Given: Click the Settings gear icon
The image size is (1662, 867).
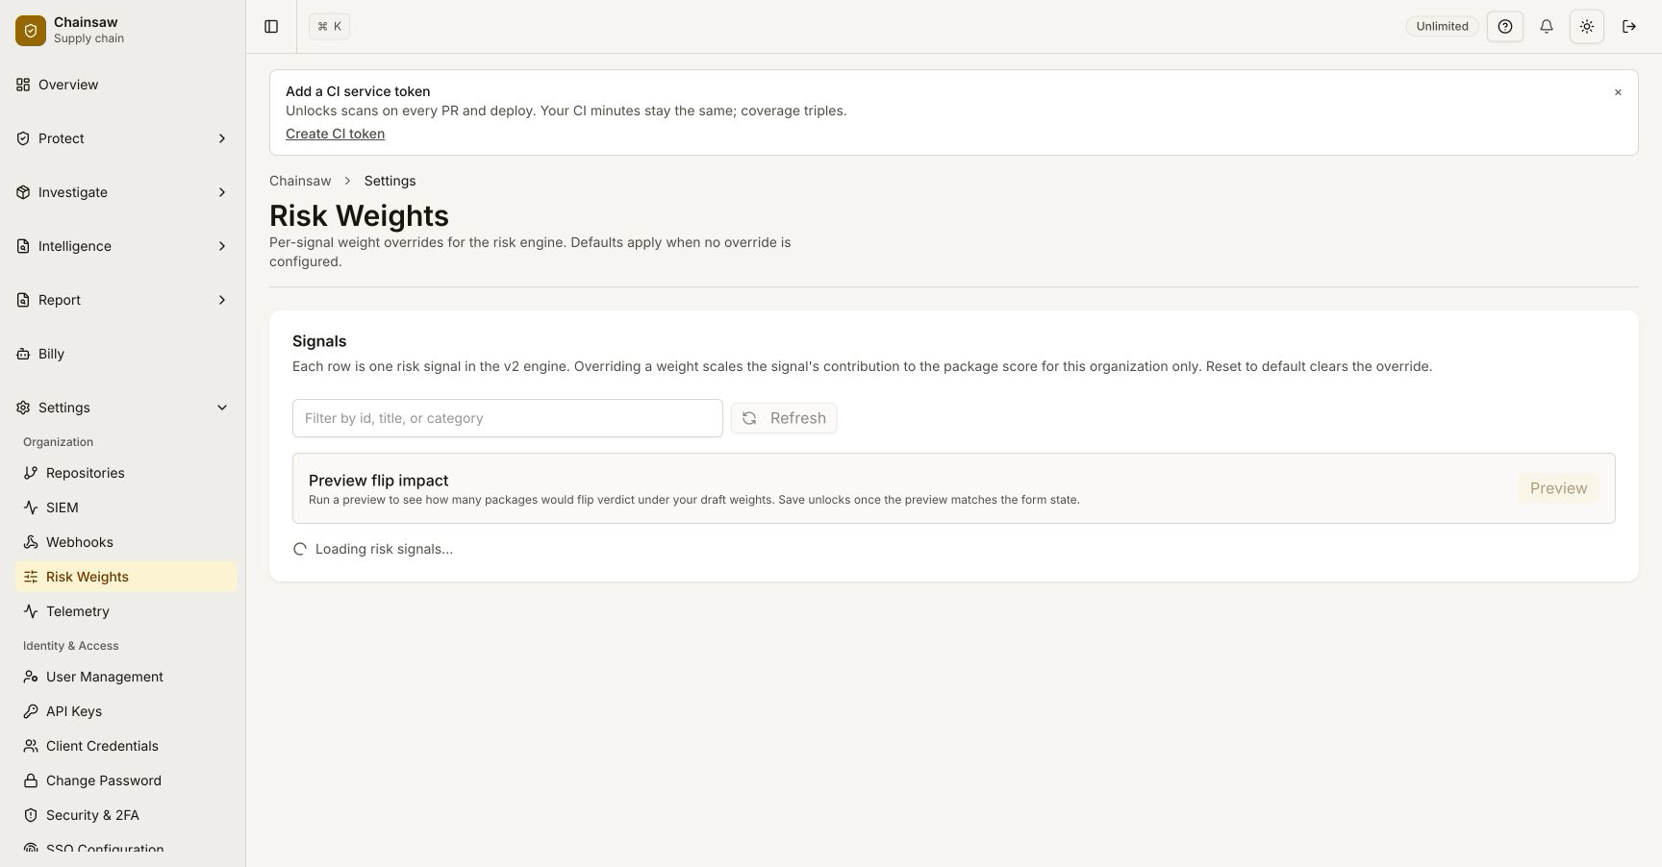Looking at the screenshot, I should pos(23,408).
